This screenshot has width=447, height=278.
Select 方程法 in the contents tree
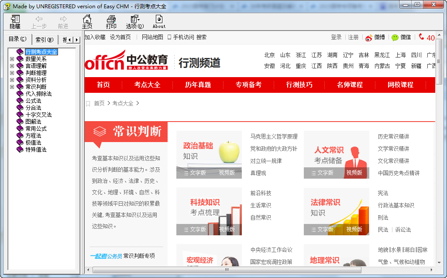pos(33,136)
